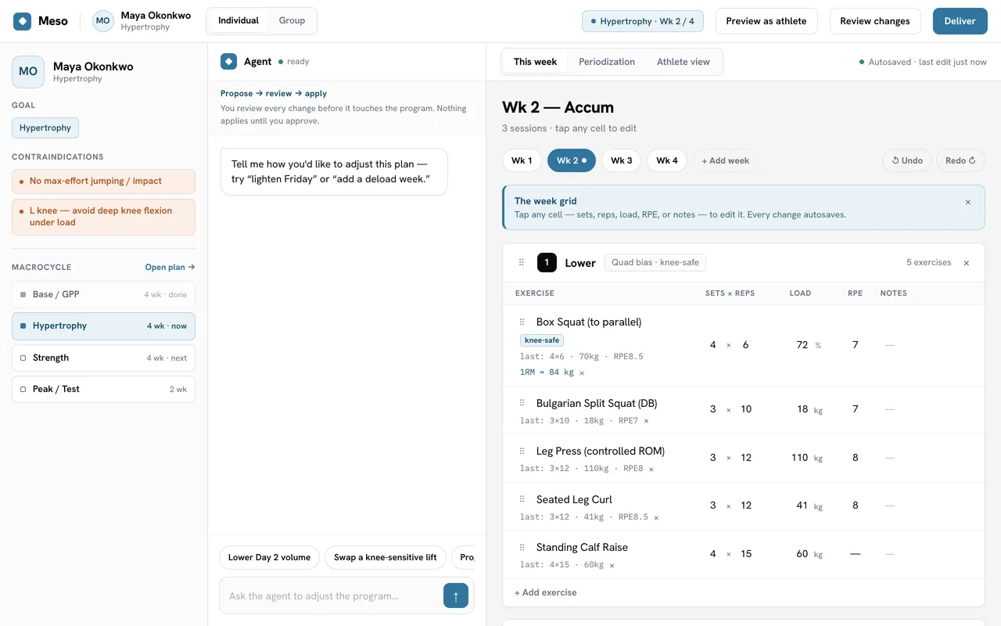The image size is (1001, 626).
Task: Edit Seated Leg Curl load 41
Action: point(802,505)
